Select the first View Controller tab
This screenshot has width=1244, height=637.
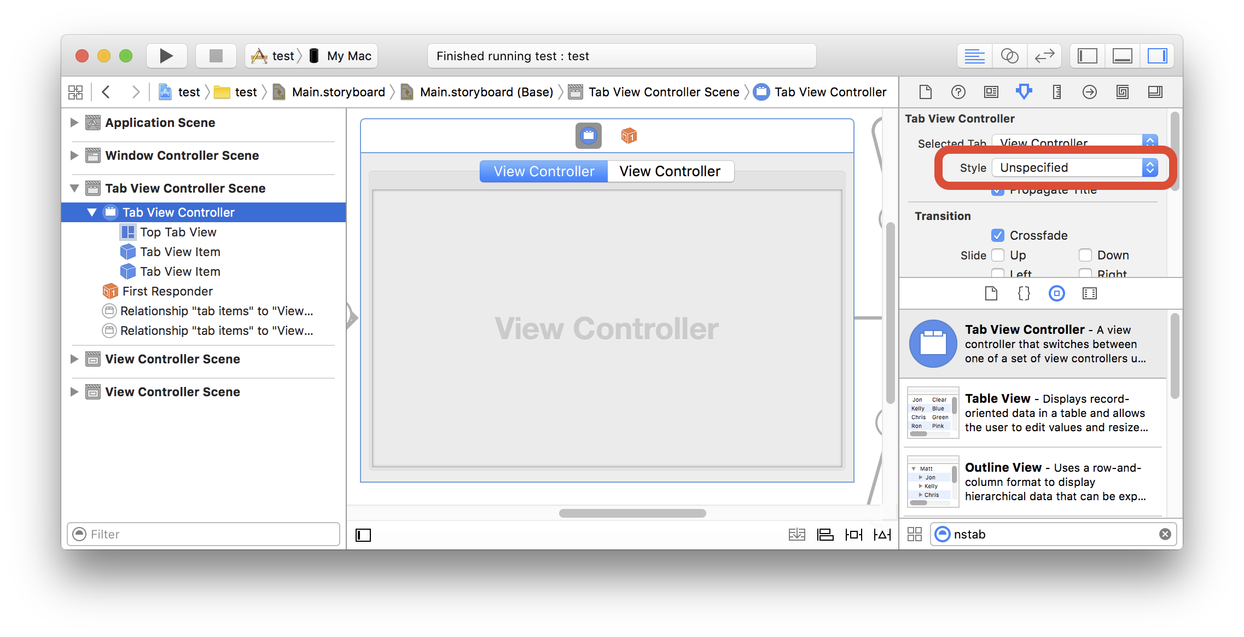544,171
